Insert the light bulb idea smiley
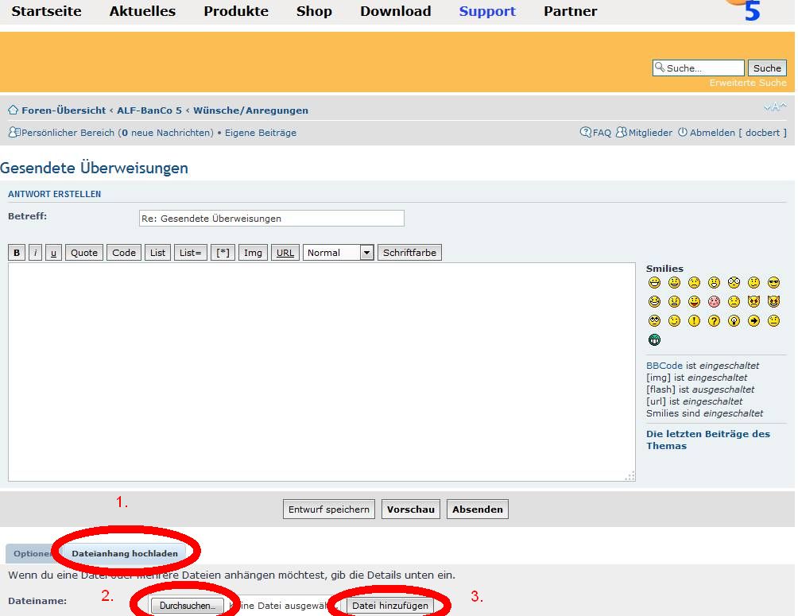The width and height of the screenshot is (798, 616). (x=734, y=321)
